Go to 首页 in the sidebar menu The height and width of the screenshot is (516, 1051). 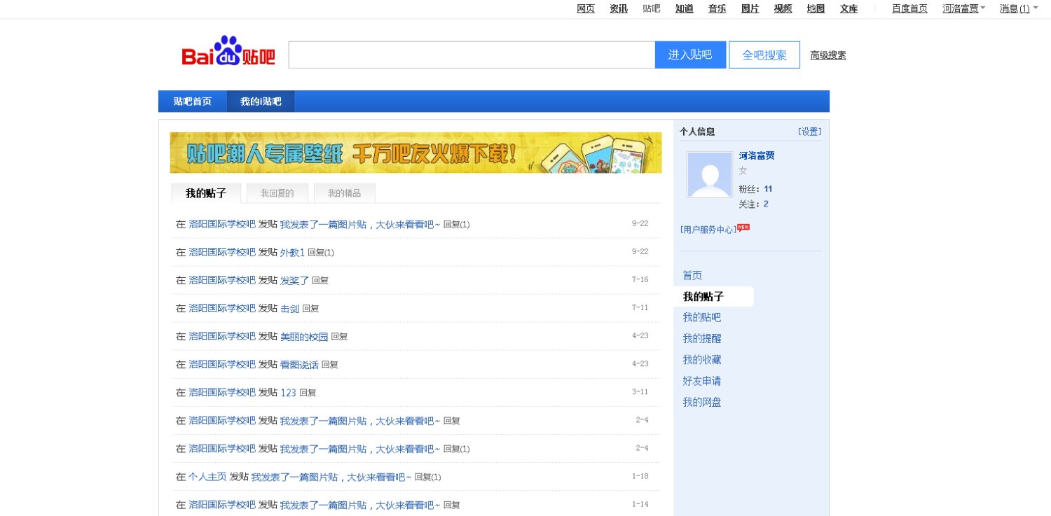(x=692, y=275)
